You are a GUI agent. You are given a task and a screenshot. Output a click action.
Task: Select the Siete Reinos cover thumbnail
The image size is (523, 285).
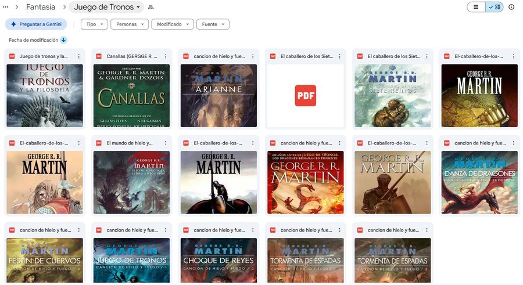(393, 96)
